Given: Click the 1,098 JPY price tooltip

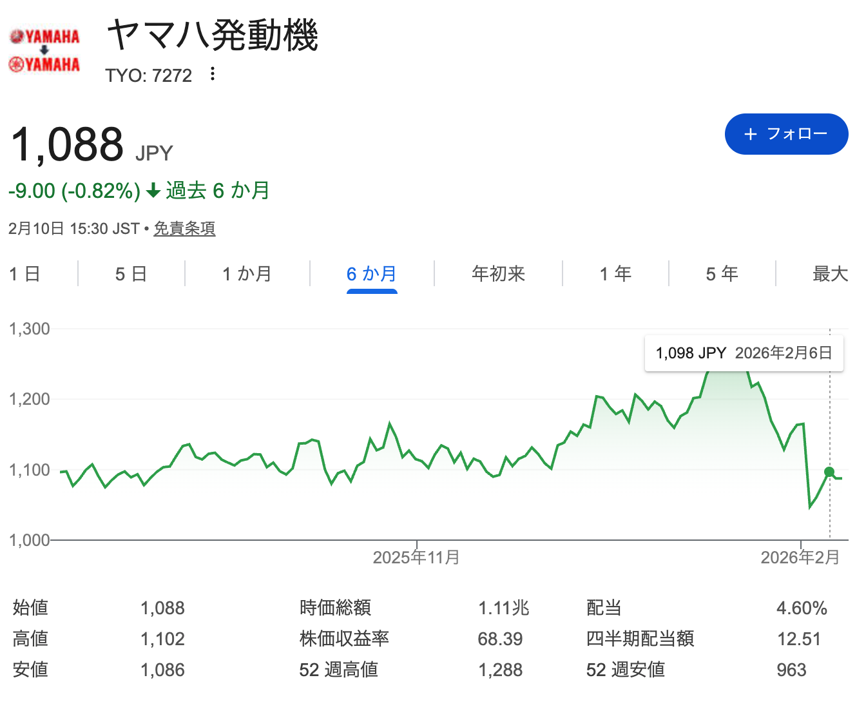Looking at the screenshot, I should tap(744, 353).
